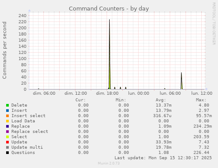Click the Questions max value 226.44
Screen dimensions: 218x168
coord(201,153)
